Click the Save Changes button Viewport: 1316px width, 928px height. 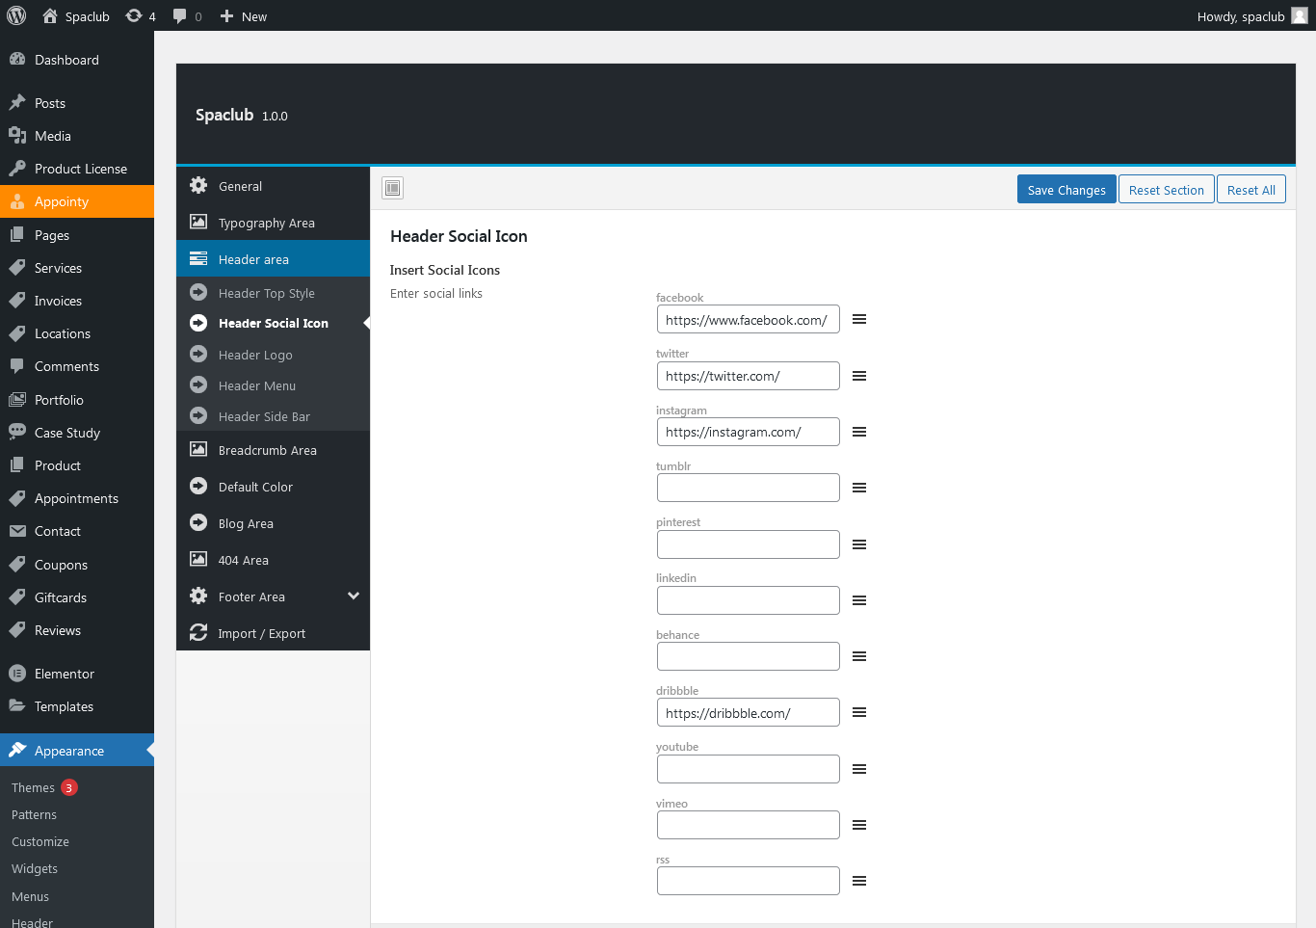click(1066, 189)
